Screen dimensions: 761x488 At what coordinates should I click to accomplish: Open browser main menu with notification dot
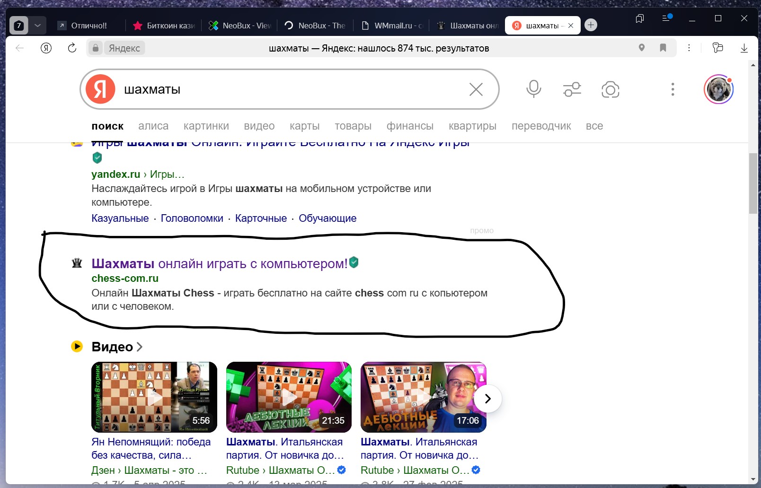coord(666,18)
